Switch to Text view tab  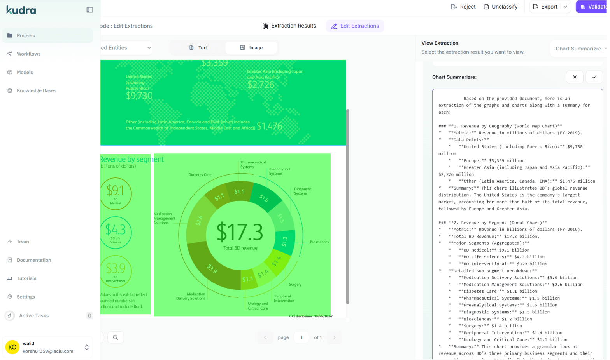198,47
